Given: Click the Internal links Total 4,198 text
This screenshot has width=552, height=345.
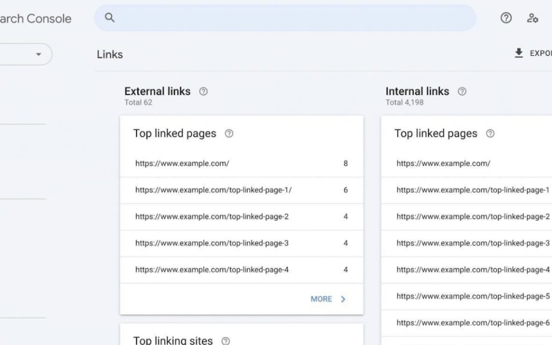Looking at the screenshot, I should click(404, 102).
